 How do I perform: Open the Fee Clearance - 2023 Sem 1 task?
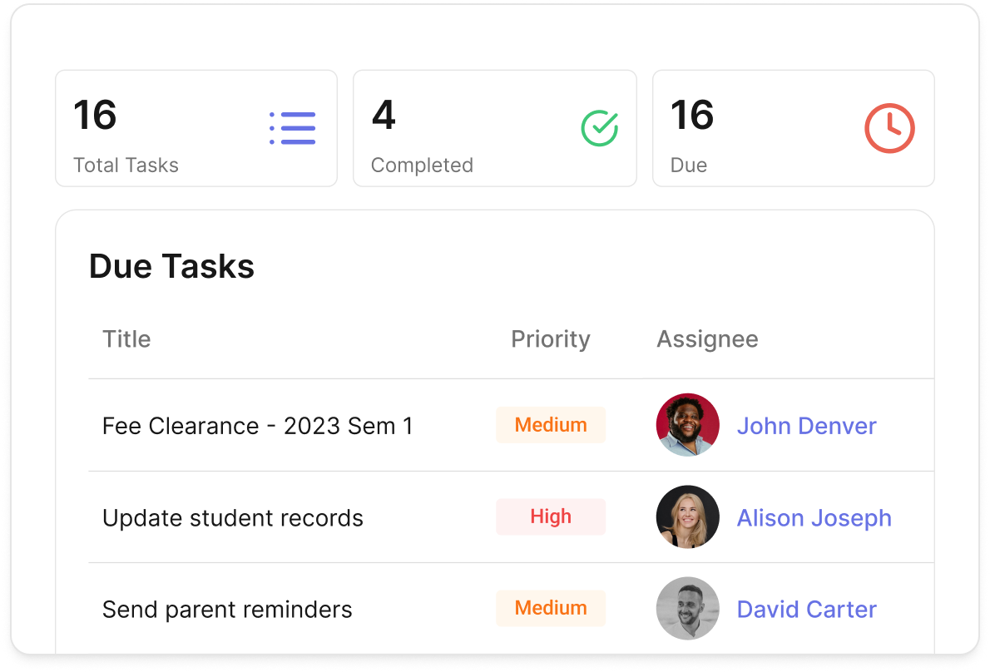[x=258, y=426]
